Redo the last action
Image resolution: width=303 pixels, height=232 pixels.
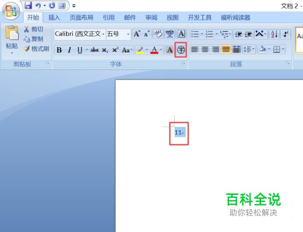point(52,6)
